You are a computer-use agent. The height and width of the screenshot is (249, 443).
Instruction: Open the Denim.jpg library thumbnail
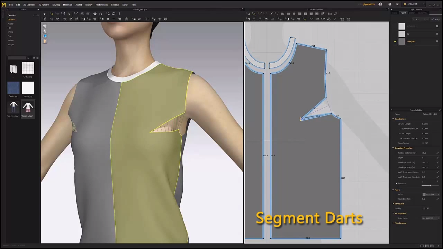pyautogui.click(x=13, y=88)
